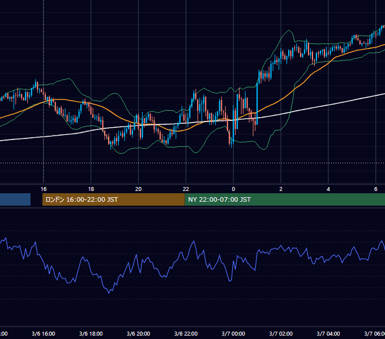Click the 0 hour label on price chart axis
This screenshot has width=385, height=339.
(x=233, y=189)
